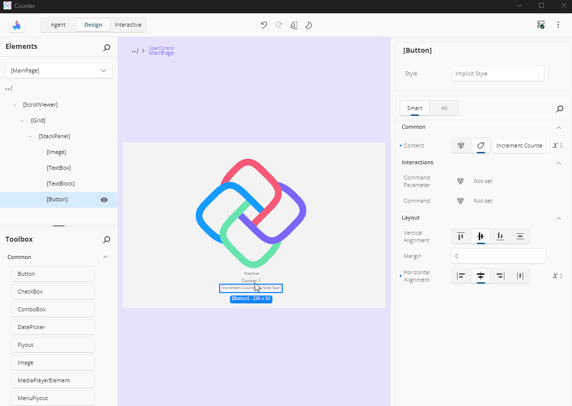Open search in the properties panel
The image size is (572, 406).
coord(560,109)
